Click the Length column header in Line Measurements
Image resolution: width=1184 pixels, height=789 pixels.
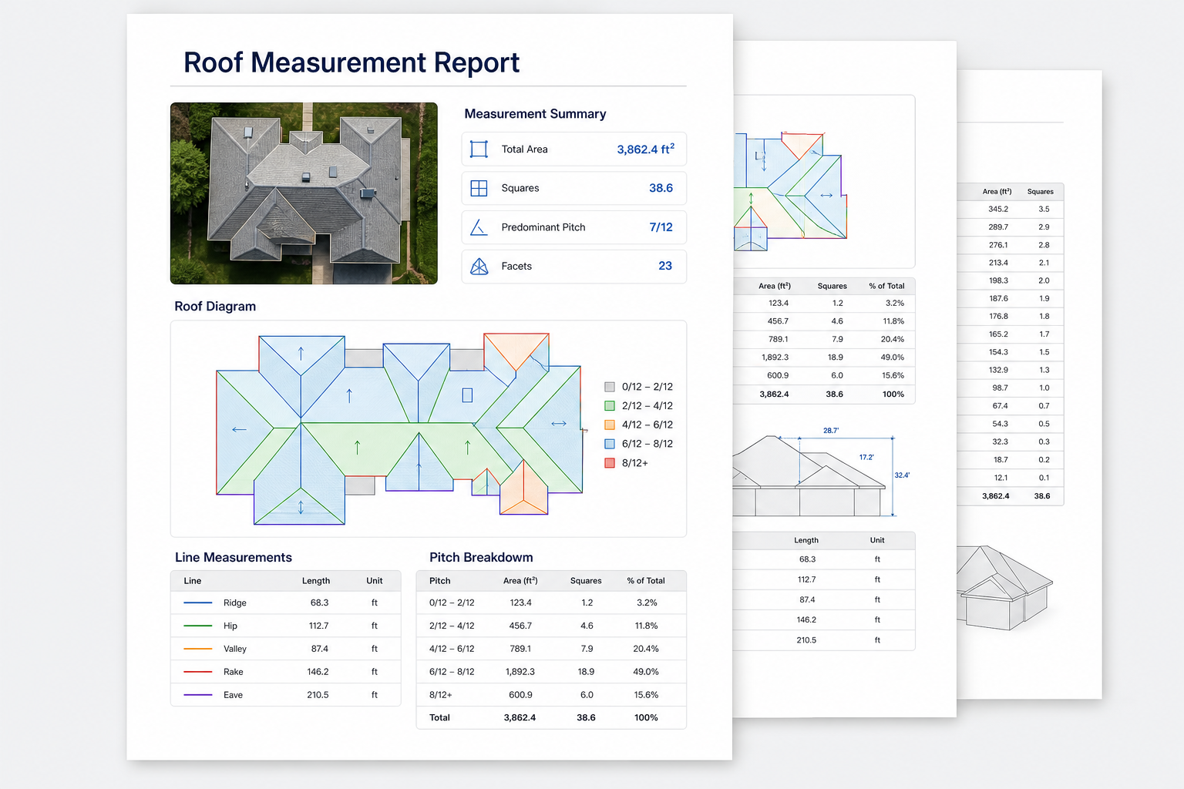coord(316,581)
